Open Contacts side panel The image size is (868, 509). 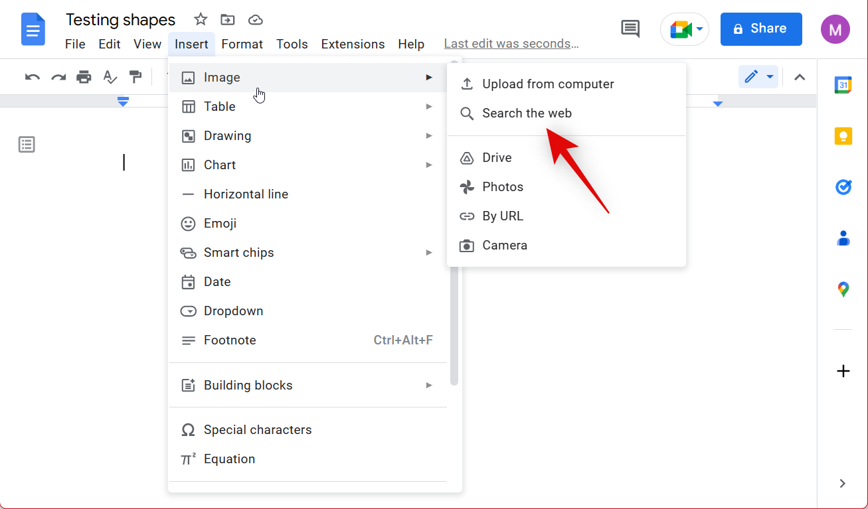tap(843, 238)
